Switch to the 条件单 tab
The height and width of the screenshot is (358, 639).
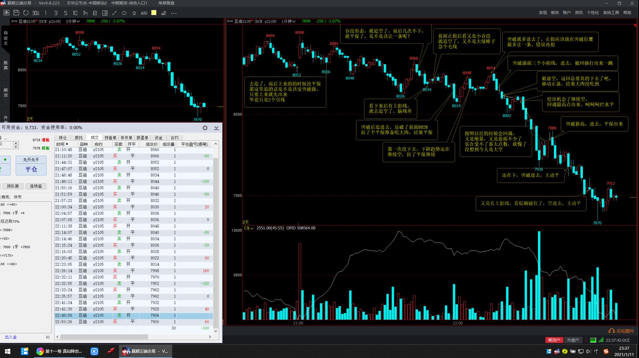126,137
